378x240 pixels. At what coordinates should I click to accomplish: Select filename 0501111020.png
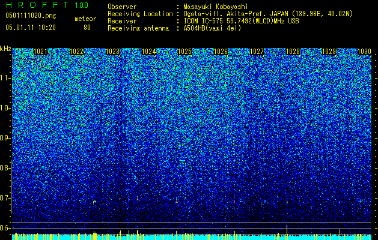click(31, 16)
